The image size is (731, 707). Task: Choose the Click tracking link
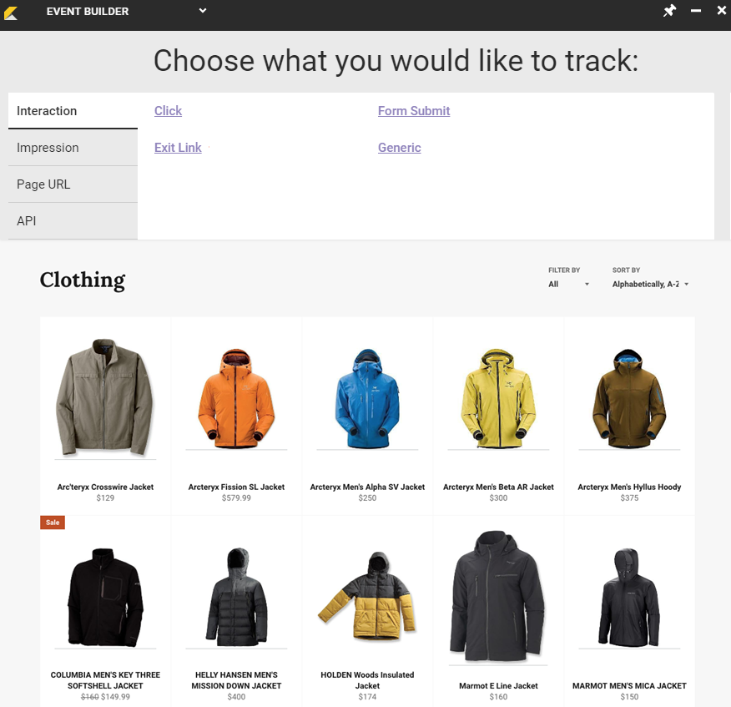point(168,111)
